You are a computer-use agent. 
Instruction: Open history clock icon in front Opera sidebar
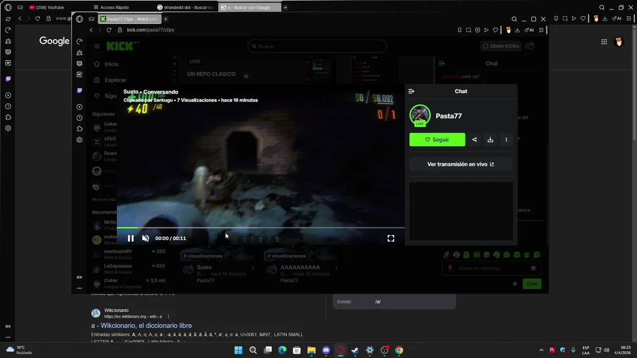[x=80, y=118]
